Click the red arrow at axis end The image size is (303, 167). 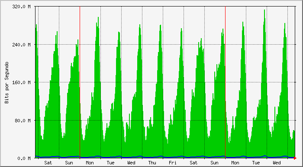(x=295, y=158)
